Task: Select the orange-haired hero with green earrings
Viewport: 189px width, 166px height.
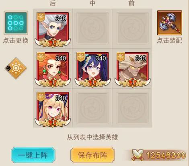Action: (53, 70)
